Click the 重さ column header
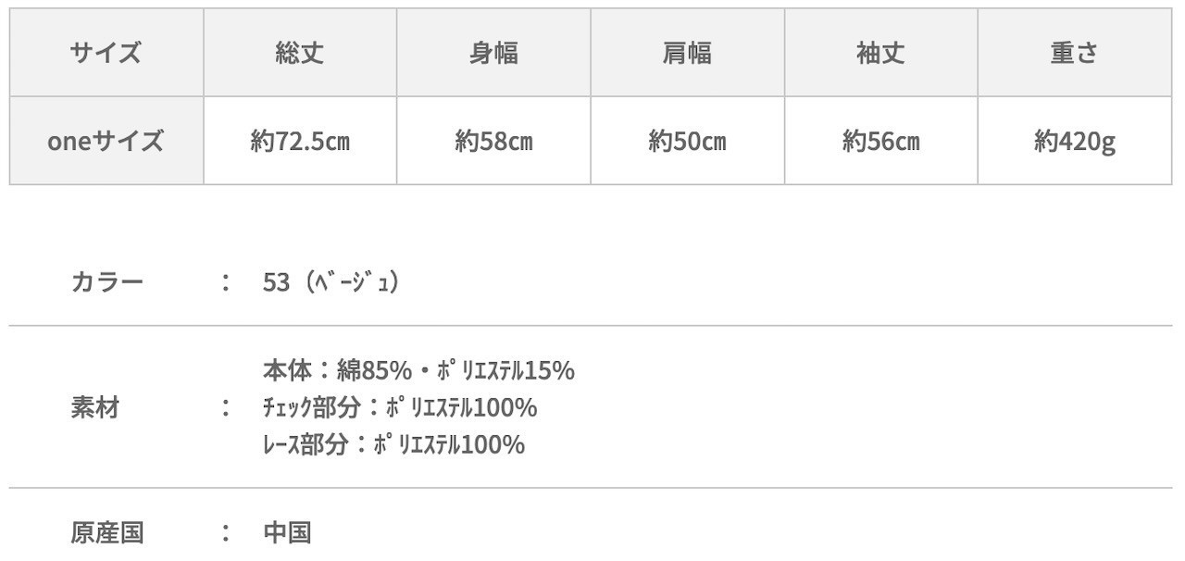1185x561 pixels. tap(1074, 53)
